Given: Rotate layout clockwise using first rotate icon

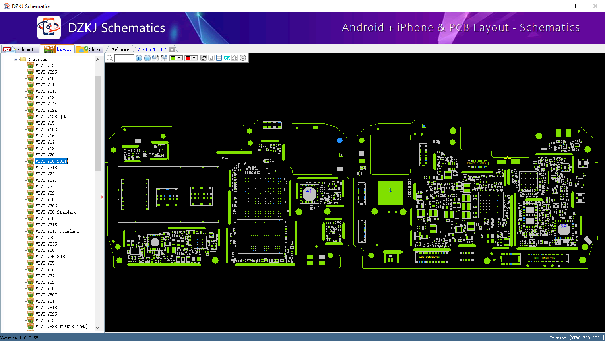Looking at the screenshot, I should click(x=155, y=58).
